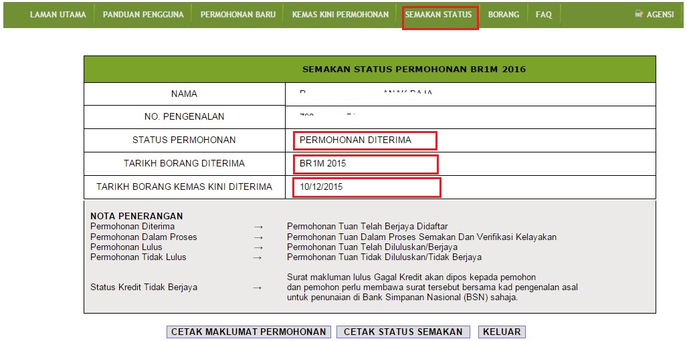Click Cetak Maklumat Permohonan button
The image size is (687, 341).
(x=248, y=332)
